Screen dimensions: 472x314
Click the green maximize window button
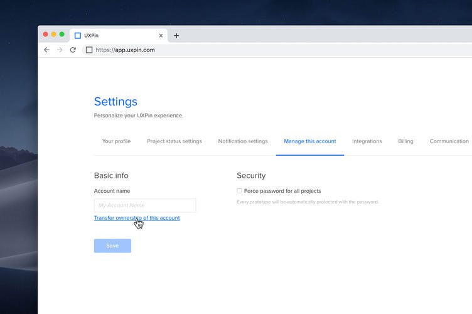(x=62, y=35)
